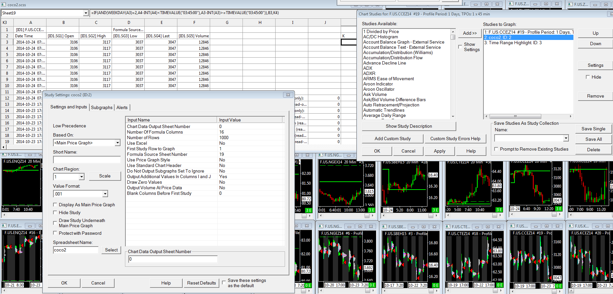
Task: Click the Studies to Graph horizontal scrollbar thumb
Action: 515,116
